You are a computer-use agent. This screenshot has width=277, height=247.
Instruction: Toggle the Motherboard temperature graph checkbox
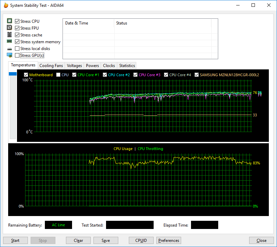click(26, 75)
